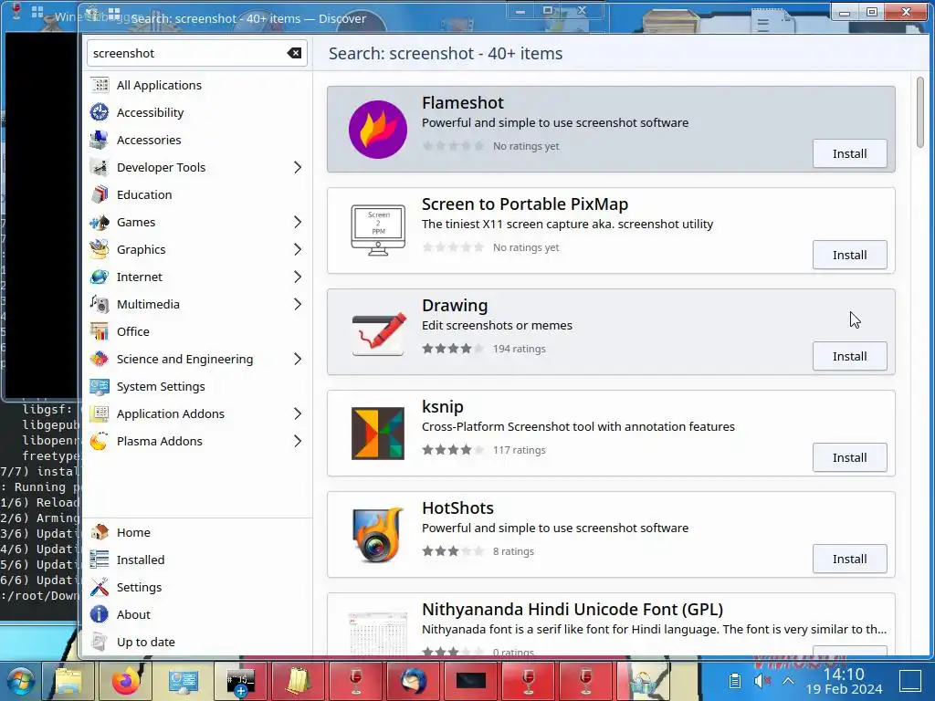Screen dimensions: 935x701
Task: Click the Settings tools icon
Action: [x=100, y=587]
